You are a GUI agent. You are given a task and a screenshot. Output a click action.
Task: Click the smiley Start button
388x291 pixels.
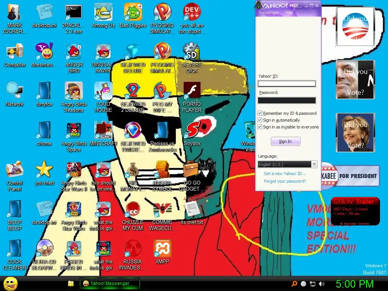tap(11, 283)
